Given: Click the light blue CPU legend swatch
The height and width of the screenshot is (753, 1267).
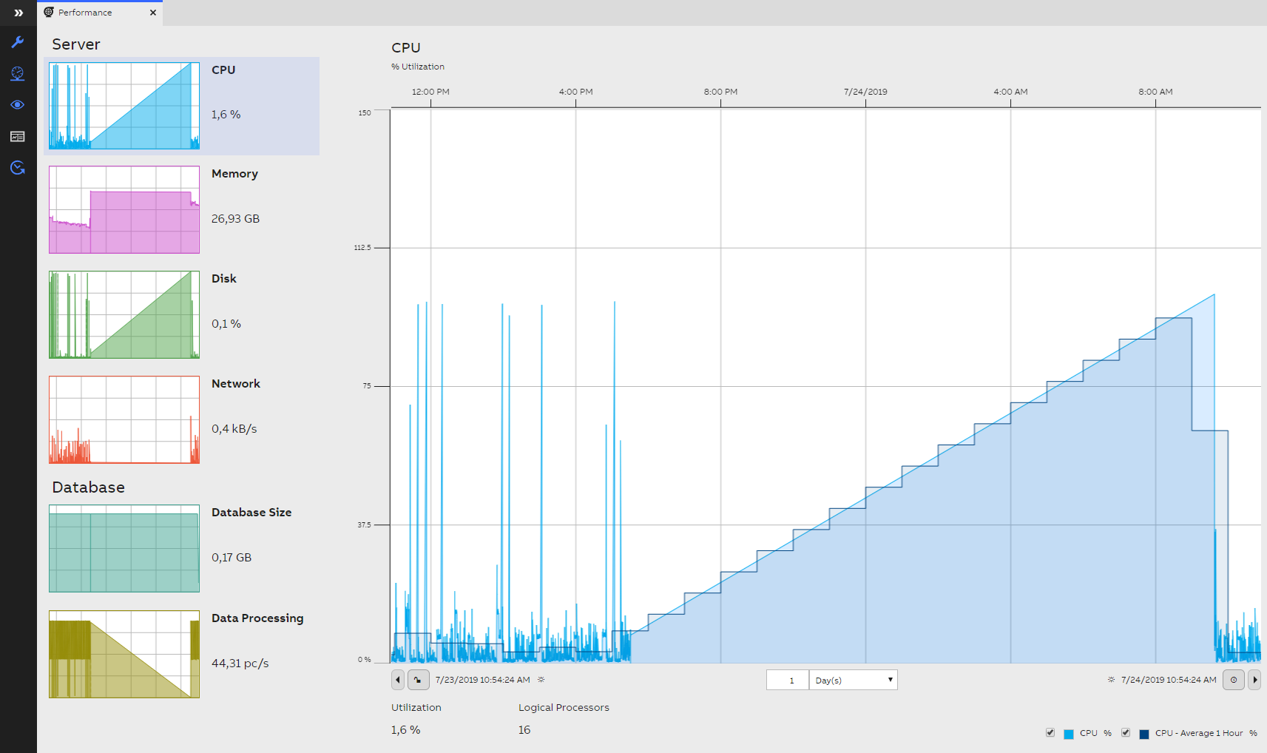Looking at the screenshot, I should point(1069,734).
